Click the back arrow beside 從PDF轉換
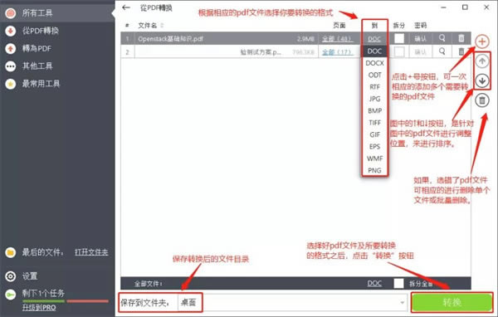Viewport: 498px width, 317px height. tap(126, 7)
